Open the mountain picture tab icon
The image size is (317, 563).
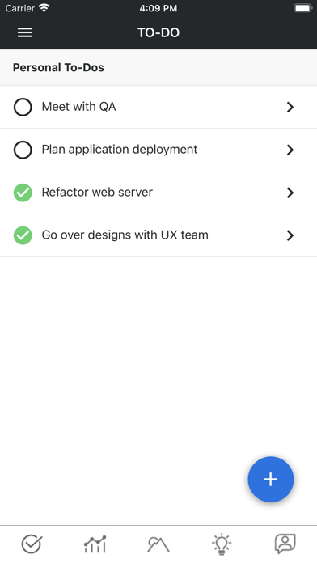click(x=158, y=544)
